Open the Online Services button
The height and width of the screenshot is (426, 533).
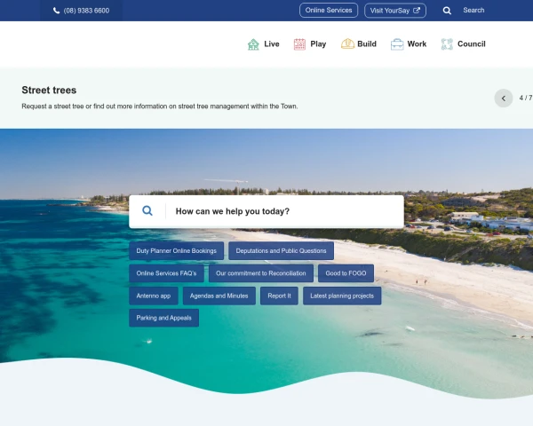tap(329, 11)
